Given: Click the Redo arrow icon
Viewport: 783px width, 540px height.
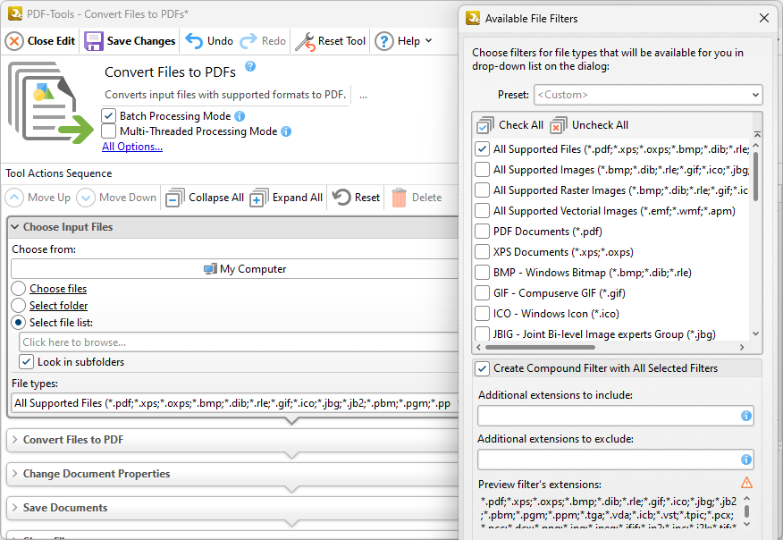Looking at the screenshot, I should point(248,41).
